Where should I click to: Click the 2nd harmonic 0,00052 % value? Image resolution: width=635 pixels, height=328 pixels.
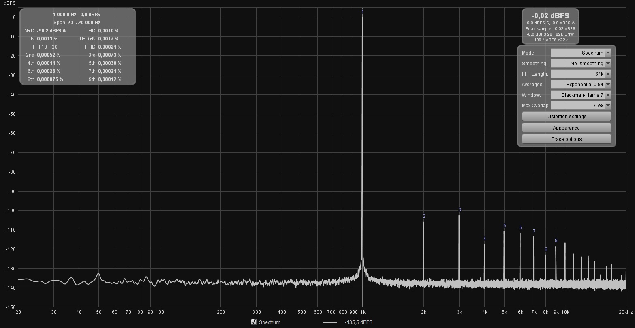coord(49,55)
